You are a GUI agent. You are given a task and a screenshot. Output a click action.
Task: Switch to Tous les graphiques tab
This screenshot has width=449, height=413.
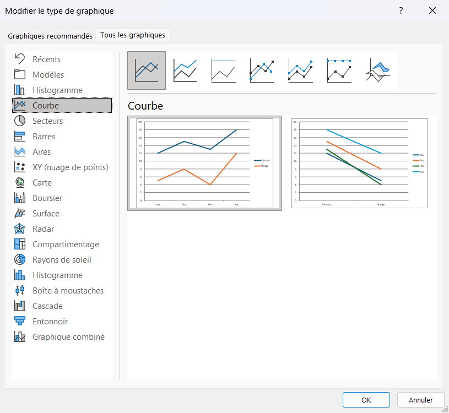tap(133, 35)
